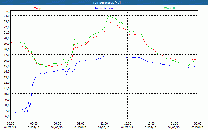This screenshot has height=130, width=208.
Task: Click the 18:00 x-axis time label
Action: [151, 124]
